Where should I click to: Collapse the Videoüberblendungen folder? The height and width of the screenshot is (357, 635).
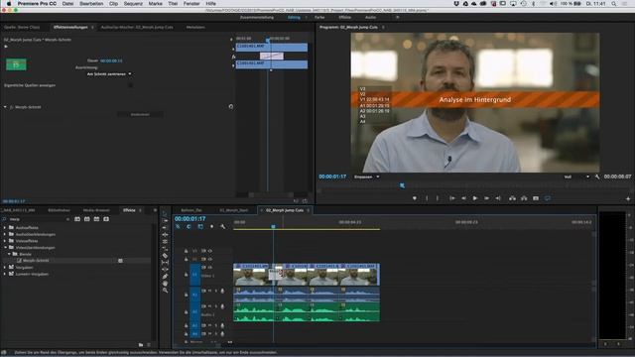coord(5,247)
